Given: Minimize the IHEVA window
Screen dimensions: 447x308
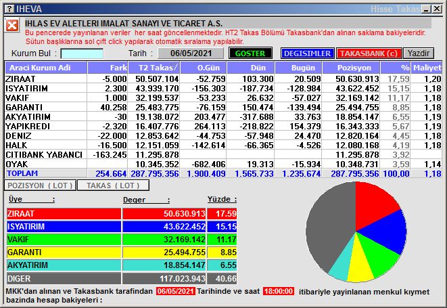Looking at the screenshot, I should click(x=427, y=9).
